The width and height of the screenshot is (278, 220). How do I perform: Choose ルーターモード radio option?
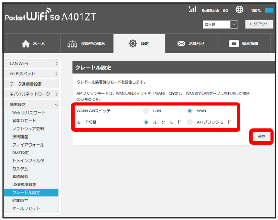coord(146,122)
